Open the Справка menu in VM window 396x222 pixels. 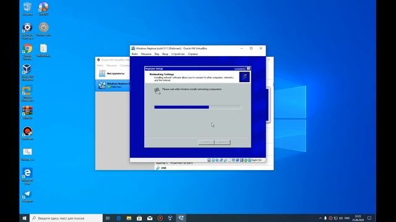tap(192, 54)
